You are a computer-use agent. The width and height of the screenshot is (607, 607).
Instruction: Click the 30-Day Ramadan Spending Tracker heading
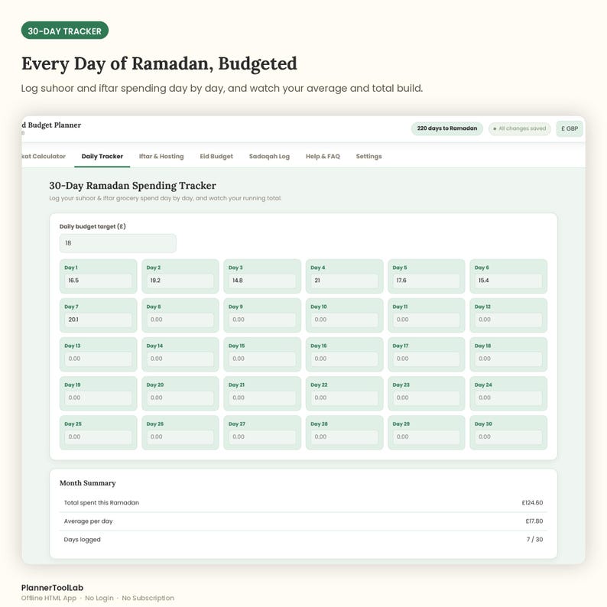(x=133, y=186)
